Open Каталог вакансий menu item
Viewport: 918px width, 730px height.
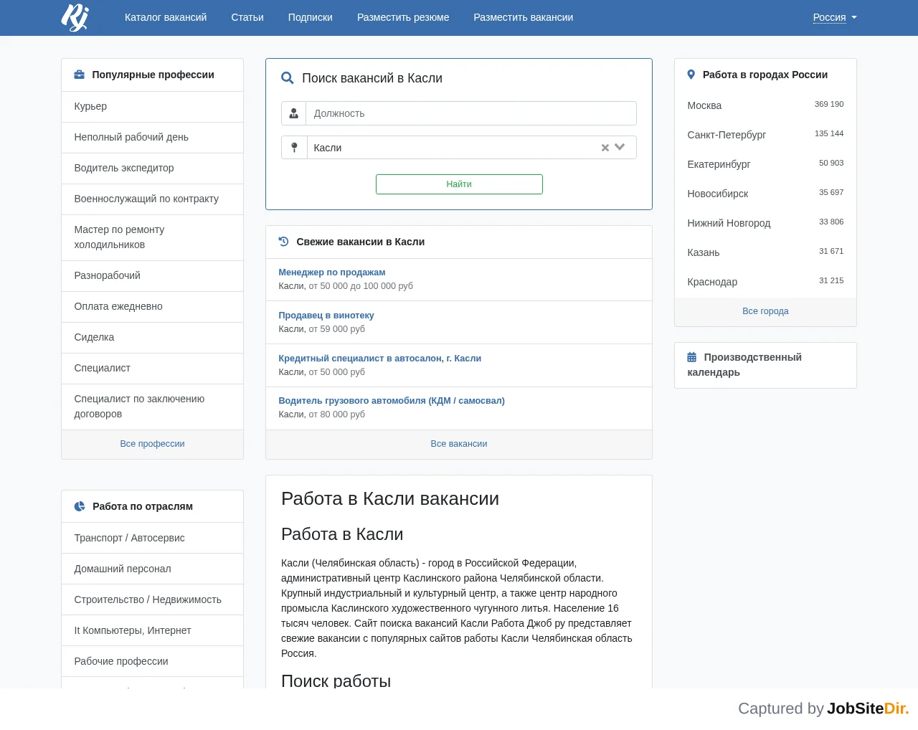166,17
